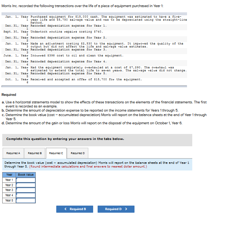This screenshot has width=231, height=225.
Task: Click the Year 5 book value field
Action: pyautogui.click(x=26, y=200)
